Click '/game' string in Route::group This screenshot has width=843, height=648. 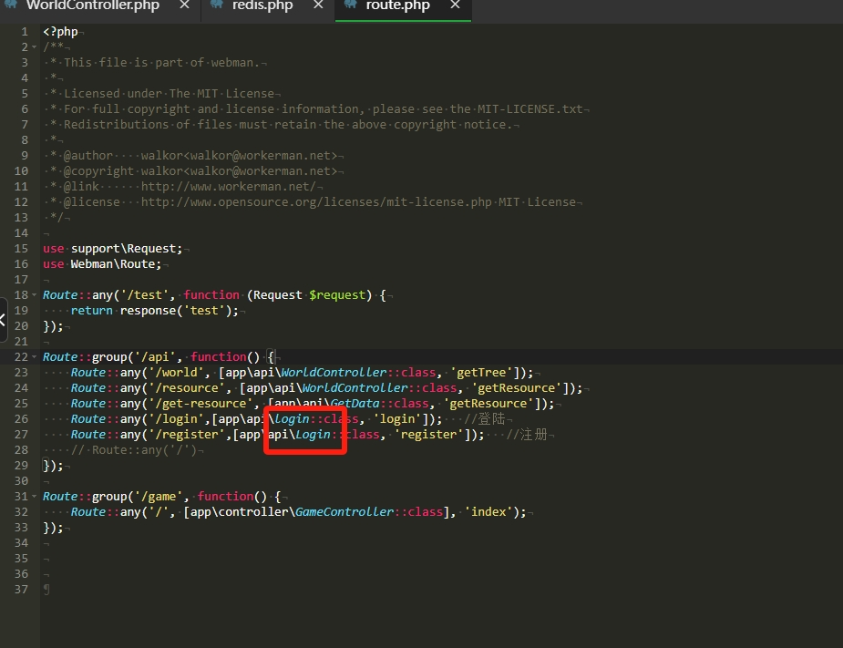(159, 497)
